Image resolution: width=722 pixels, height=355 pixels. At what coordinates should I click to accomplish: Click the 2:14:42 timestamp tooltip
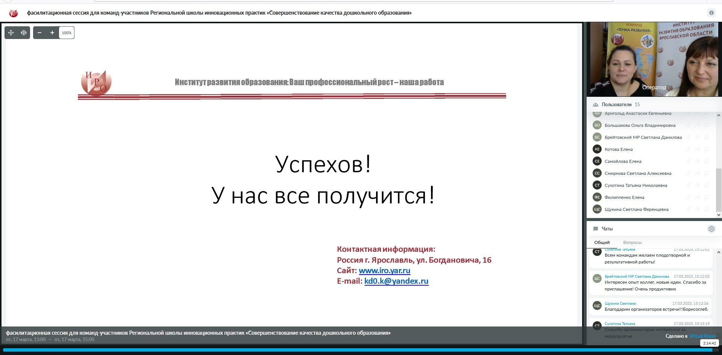pos(710,343)
